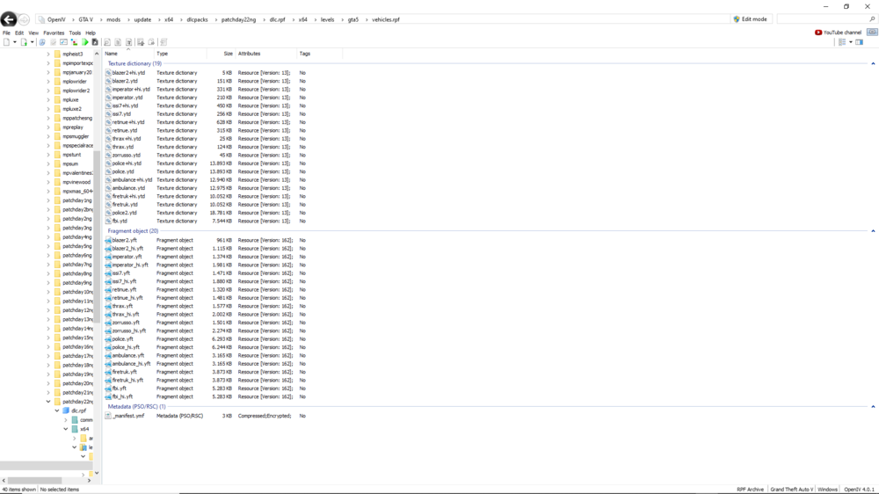The image size is (879, 494).
Task: Click the GTA V breadcrumb segment
Action: (86, 19)
